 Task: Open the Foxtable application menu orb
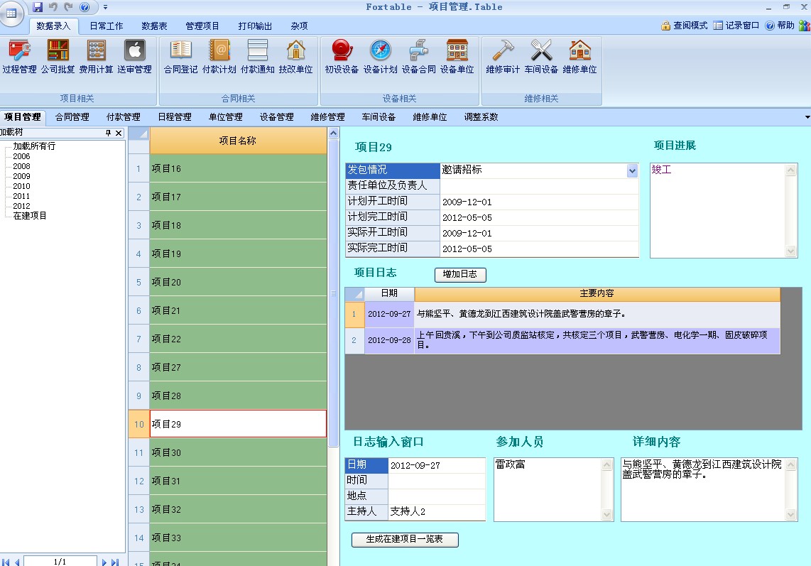coord(11,13)
